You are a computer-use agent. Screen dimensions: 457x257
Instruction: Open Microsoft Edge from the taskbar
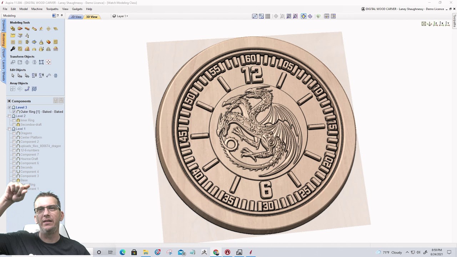coord(122,252)
